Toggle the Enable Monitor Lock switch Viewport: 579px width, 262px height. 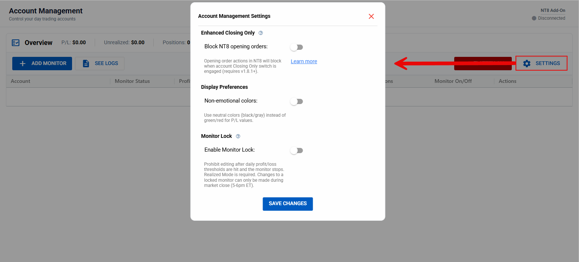pos(297,151)
